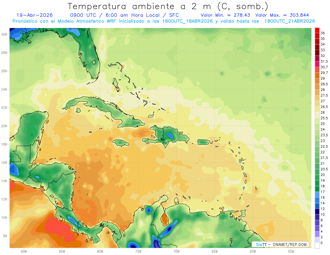Click the 55W longitude axis label

(291, 251)
